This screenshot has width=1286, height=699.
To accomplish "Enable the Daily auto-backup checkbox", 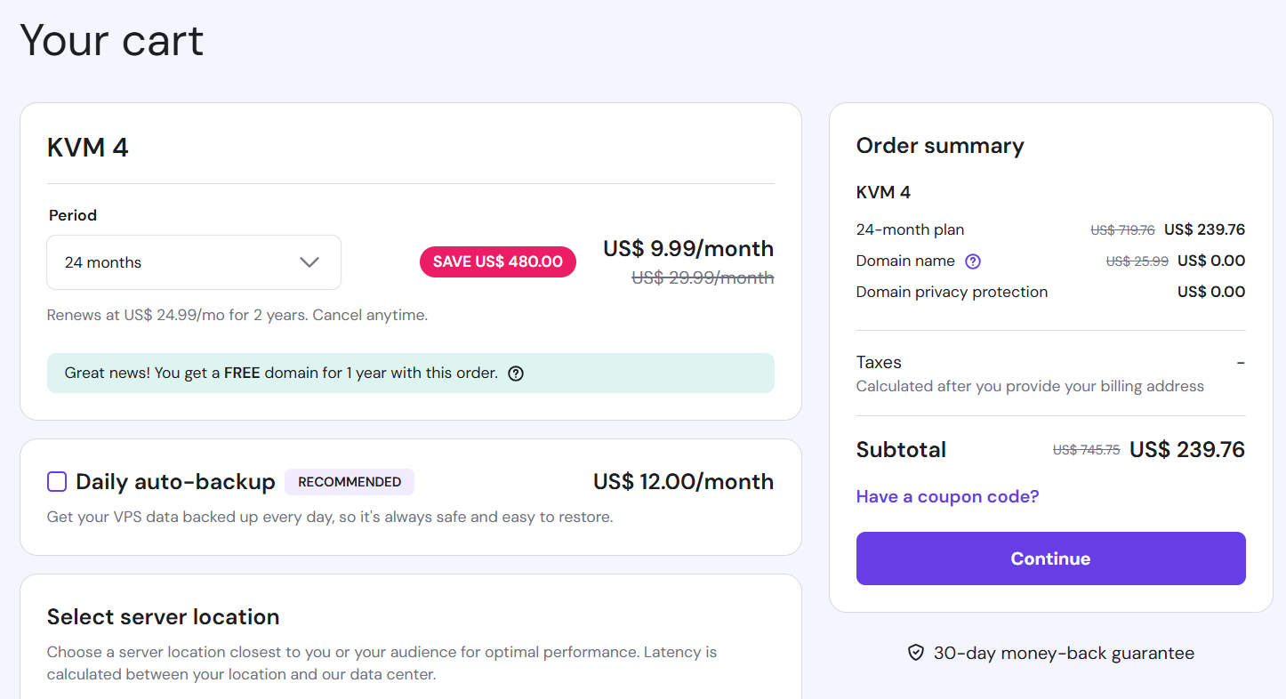I will pos(57,482).
